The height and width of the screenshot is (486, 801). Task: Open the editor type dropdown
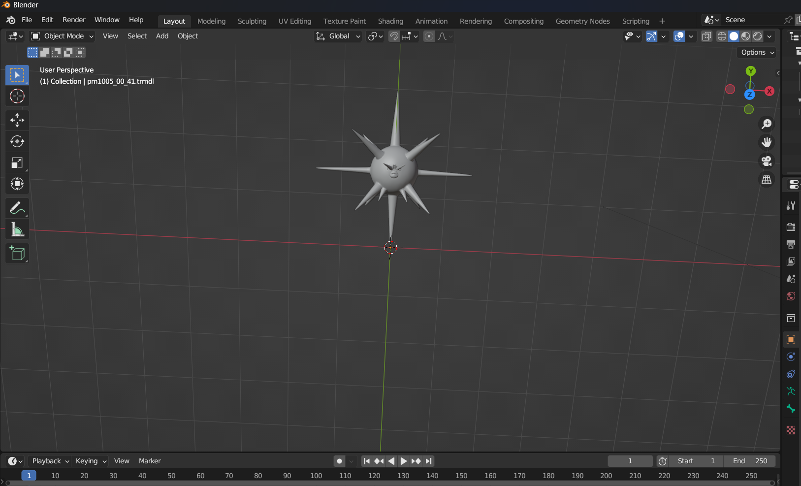(x=15, y=36)
